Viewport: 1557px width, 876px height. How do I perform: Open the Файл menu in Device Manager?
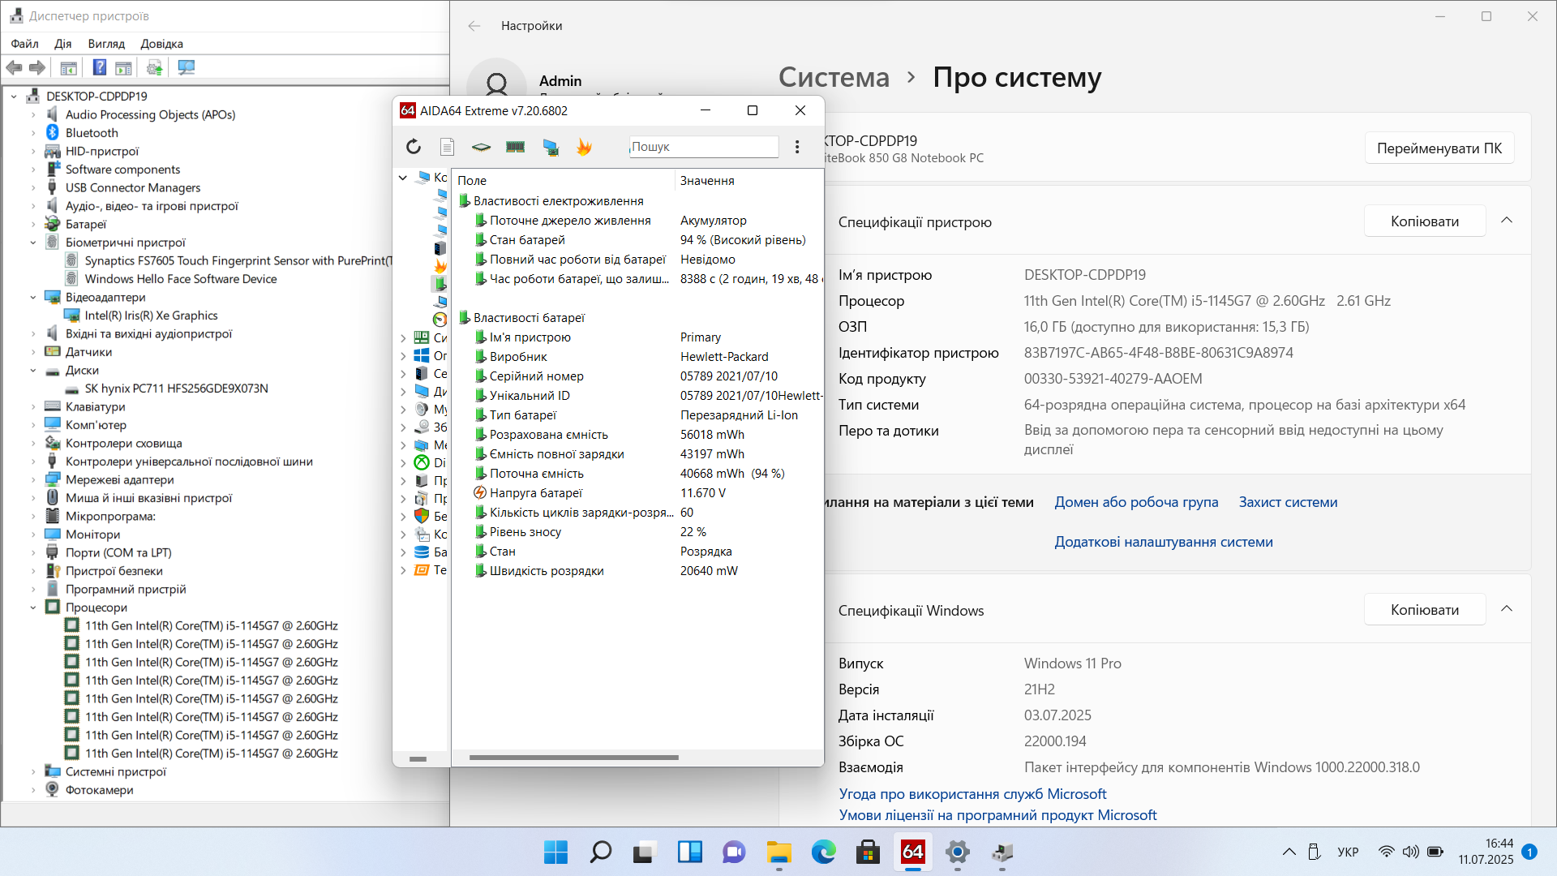coord(25,44)
